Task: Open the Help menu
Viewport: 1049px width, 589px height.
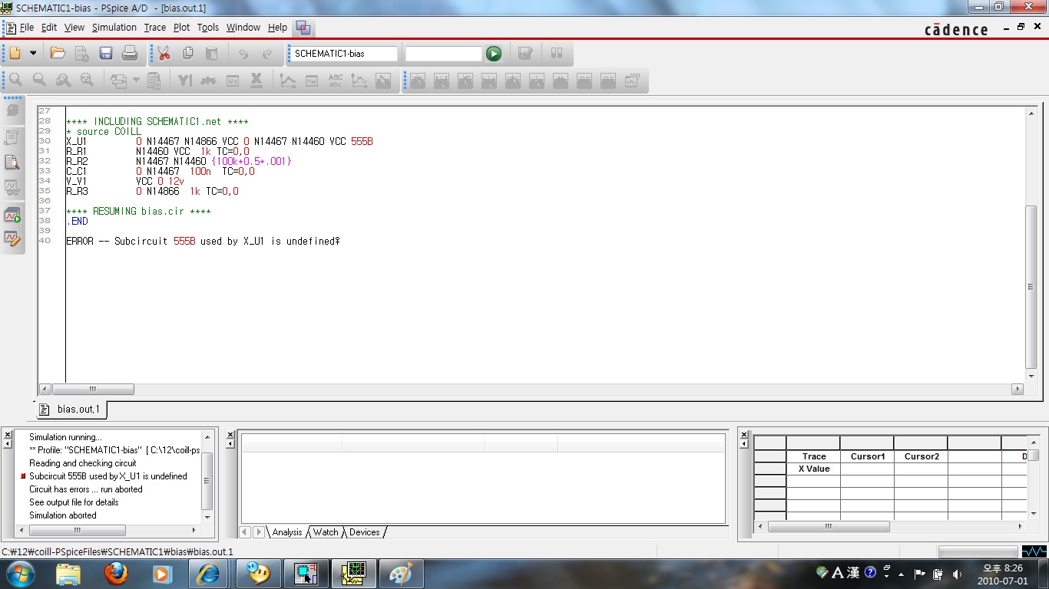Action: (277, 27)
